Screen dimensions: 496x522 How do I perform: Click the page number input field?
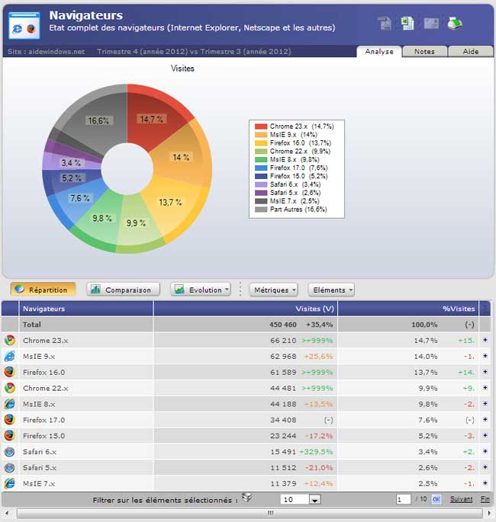[x=404, y=500]
